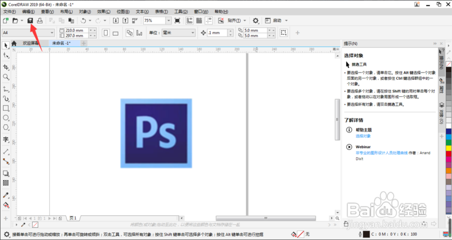Switch page to Portrait orientation
The width and height of the screenshot is (452, 240).
coord(106,33)
